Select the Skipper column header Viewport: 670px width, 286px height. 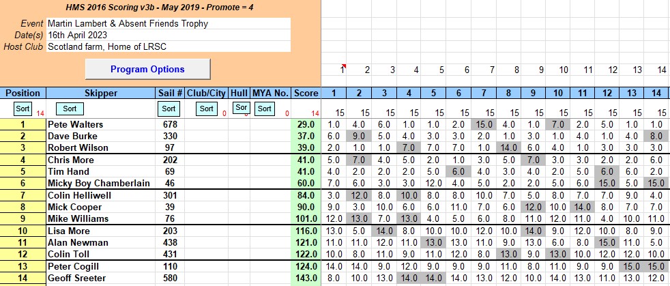click(x=100, y=93)
